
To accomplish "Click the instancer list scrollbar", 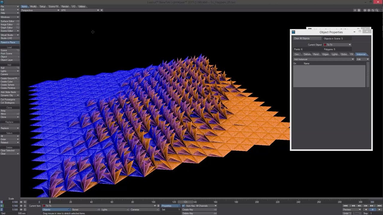I will (368, 75).
